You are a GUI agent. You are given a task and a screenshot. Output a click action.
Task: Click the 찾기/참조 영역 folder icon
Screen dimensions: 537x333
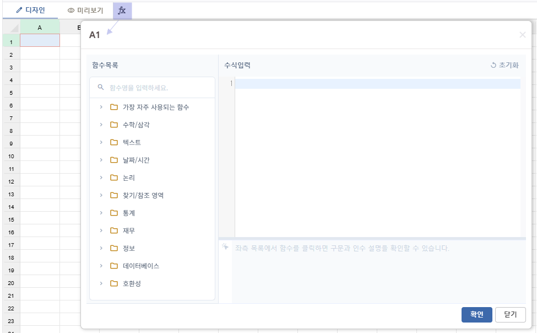tap(114, 195)
